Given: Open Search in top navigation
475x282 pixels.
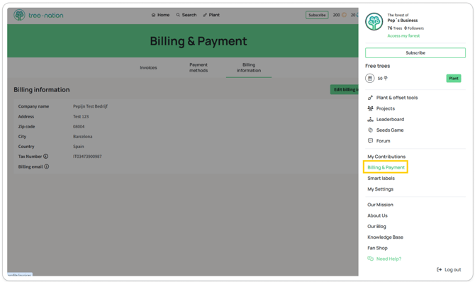Looking at the screenshot, I should pyautogui.click(x=186, y=15).
